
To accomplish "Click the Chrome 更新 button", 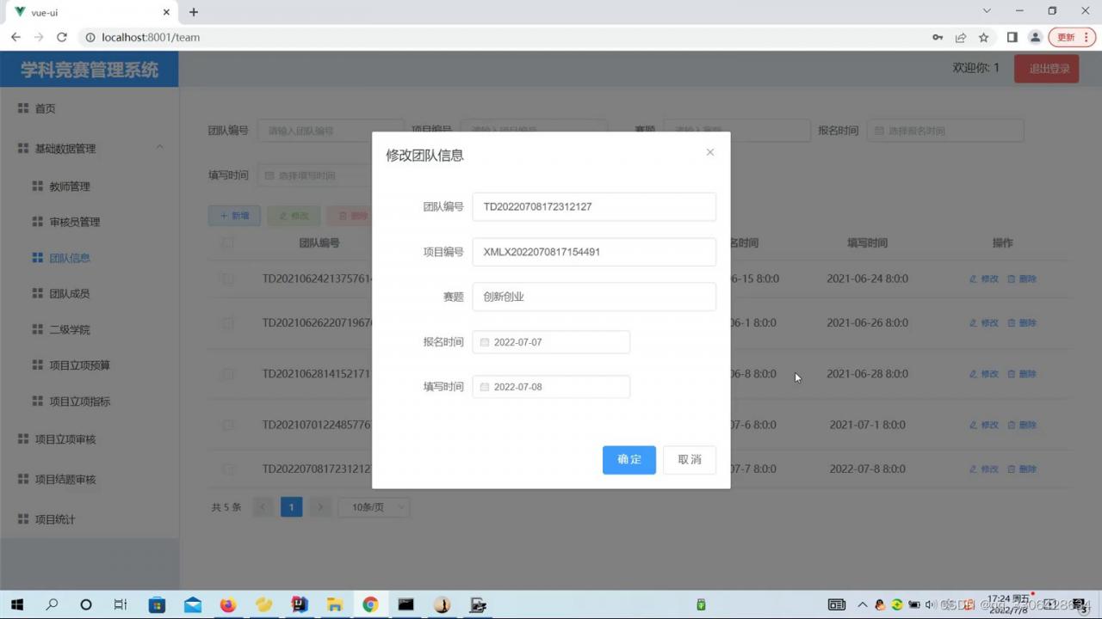I will click(1072, 37).
